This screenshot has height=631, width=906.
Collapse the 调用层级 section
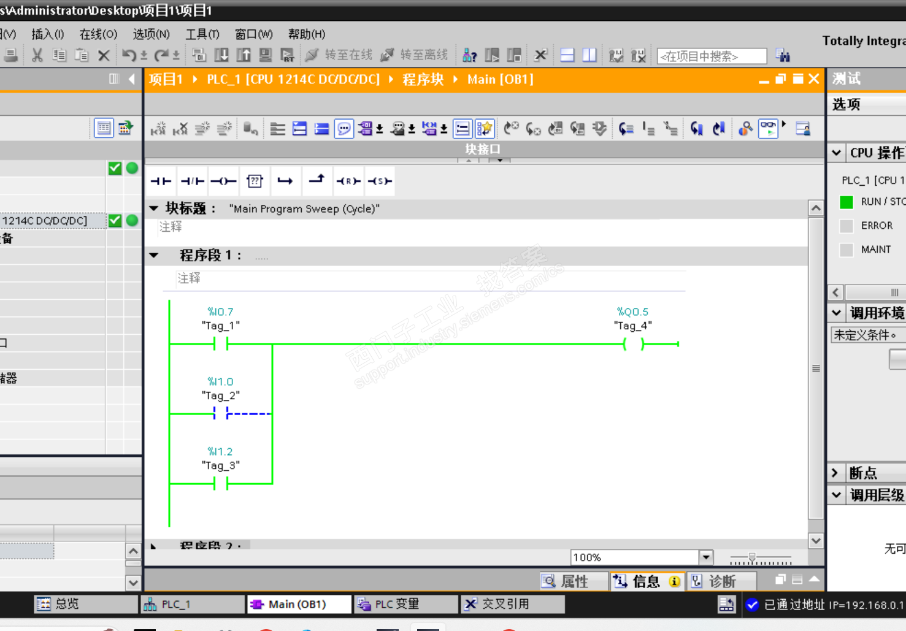837,495
